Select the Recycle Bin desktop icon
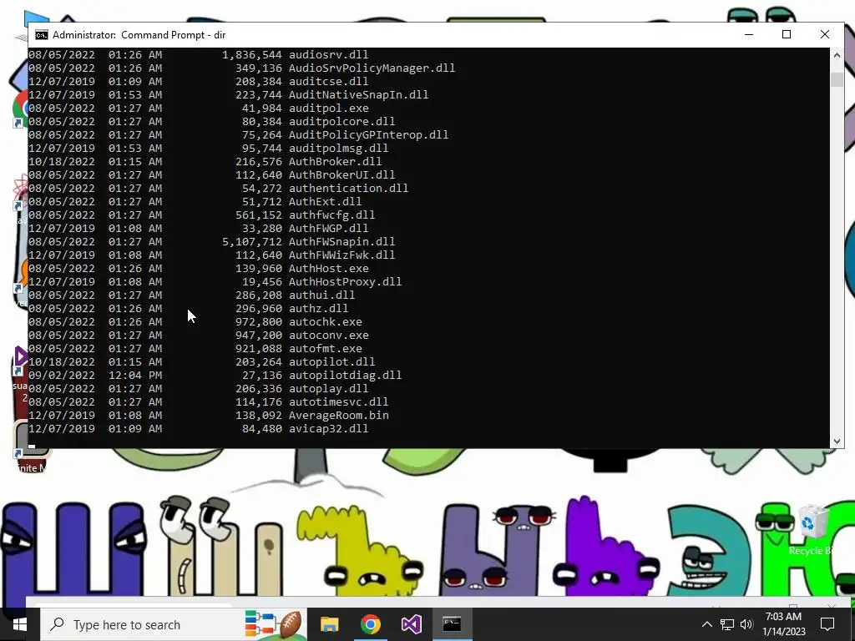Image resolution: width=855 pixels, height=641 pixels. click(812, 530)
